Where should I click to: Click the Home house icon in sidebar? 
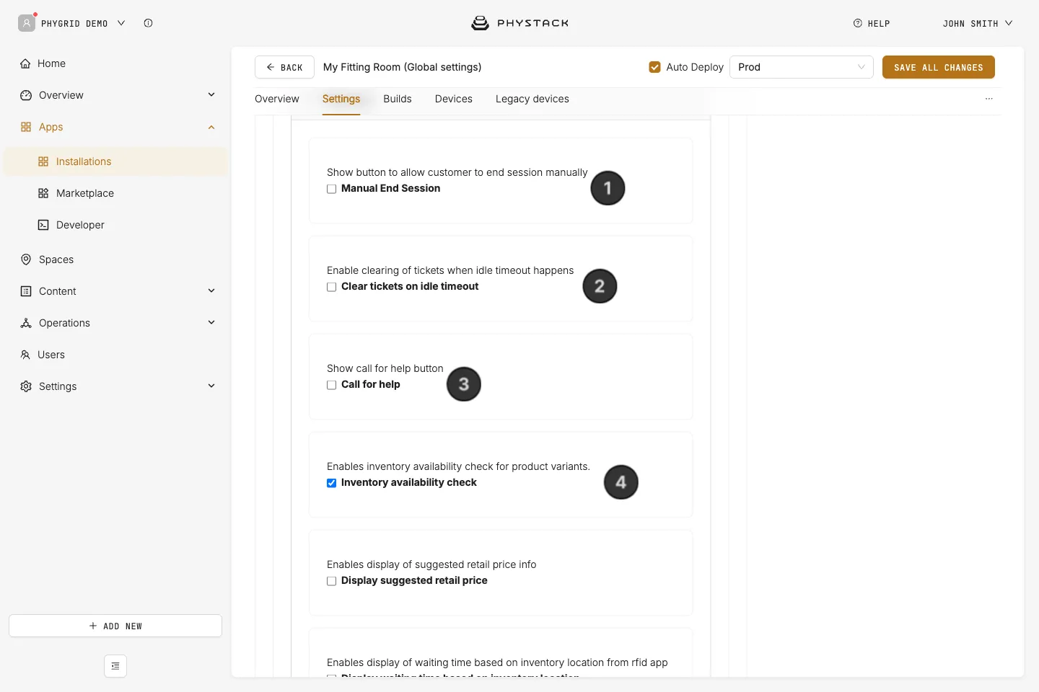[x=25, y=63]
